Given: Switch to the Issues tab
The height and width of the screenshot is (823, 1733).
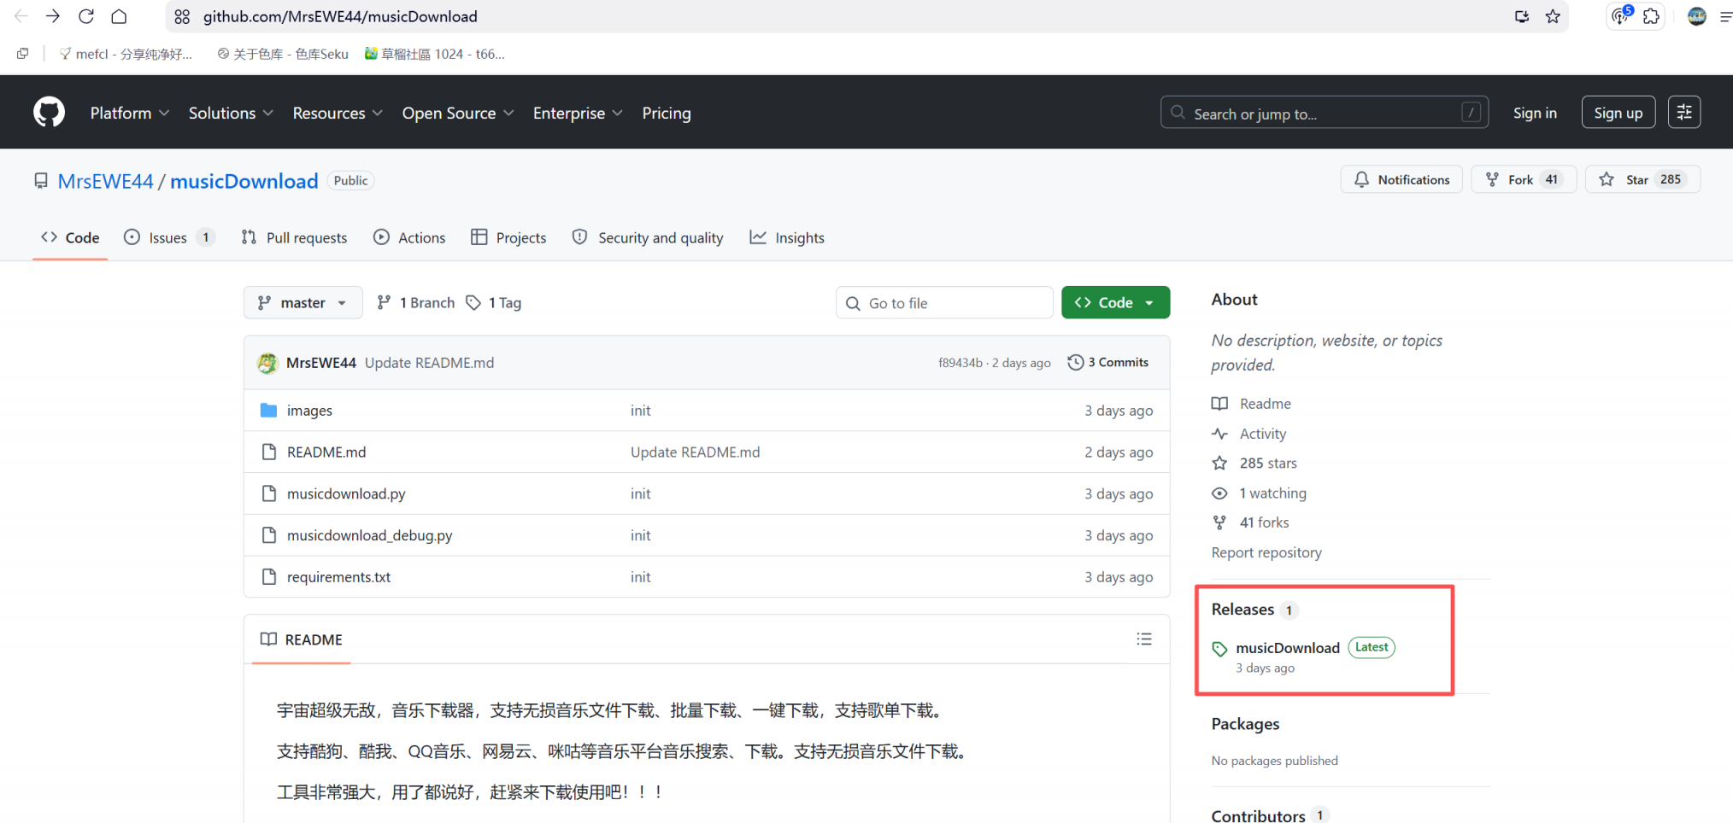Looking at the screenshot, I should point(167,238).
